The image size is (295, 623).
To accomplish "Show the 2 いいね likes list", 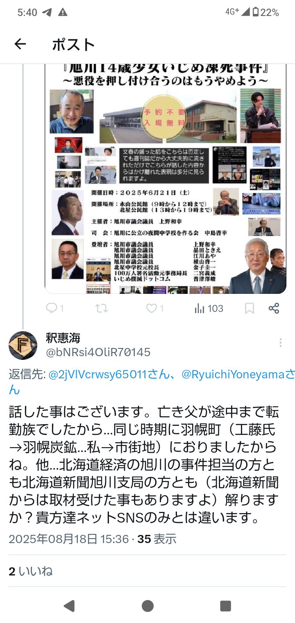I will click(x=31, y=571).
